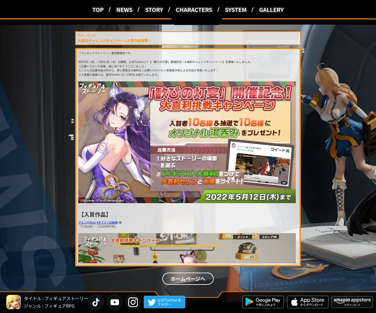This screenshot has width=376, height=313.
Task: Open the SYSTEM menu item
Action: click(236, 10)
